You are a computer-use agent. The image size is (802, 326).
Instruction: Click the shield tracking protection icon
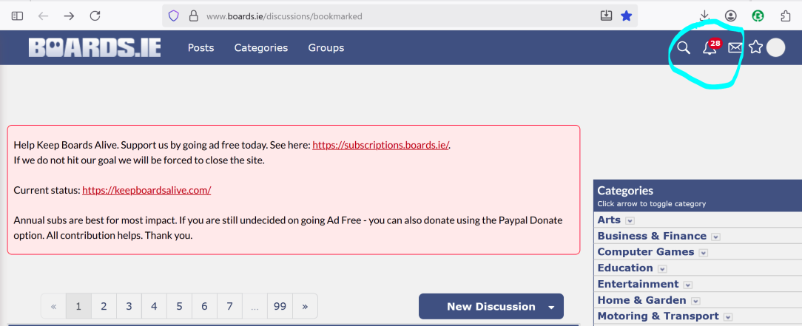point(173,16)
